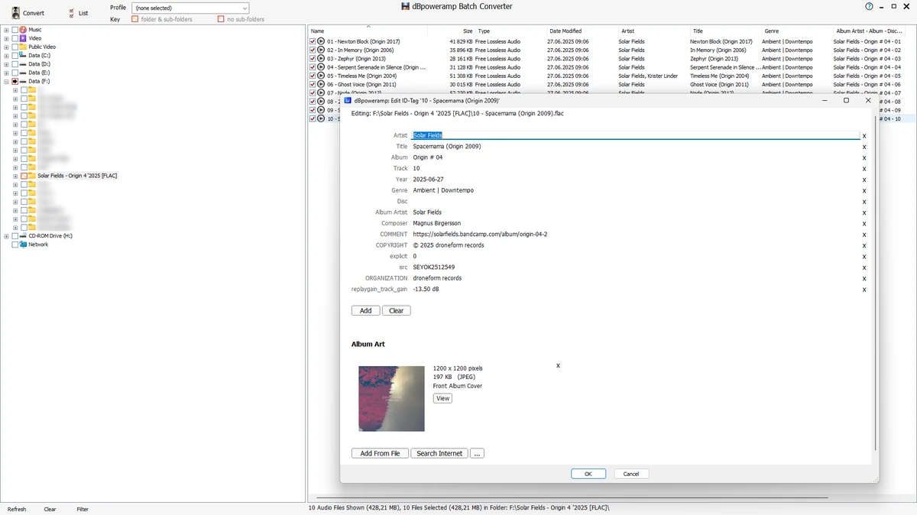917x515 pixels.
Task: Toggle checkbox for Solar Fields folder
Action: coord(24,176)
